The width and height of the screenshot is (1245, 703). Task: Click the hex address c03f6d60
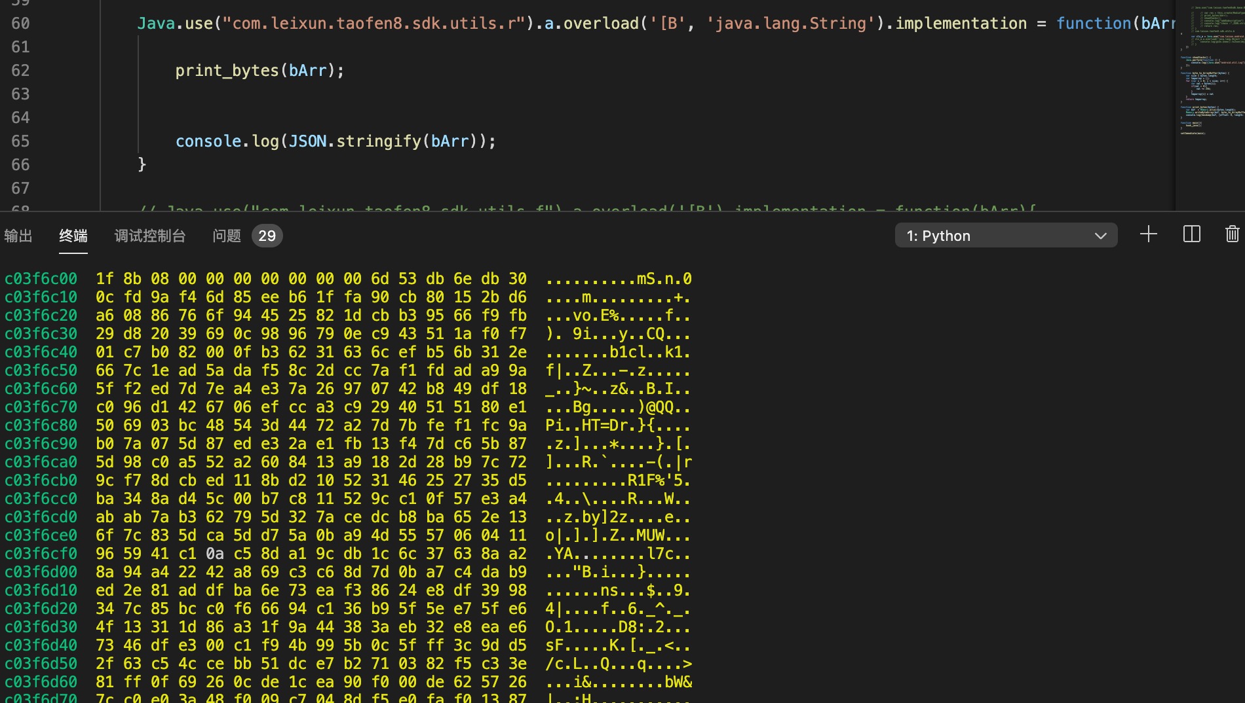[x=41, y=682]
